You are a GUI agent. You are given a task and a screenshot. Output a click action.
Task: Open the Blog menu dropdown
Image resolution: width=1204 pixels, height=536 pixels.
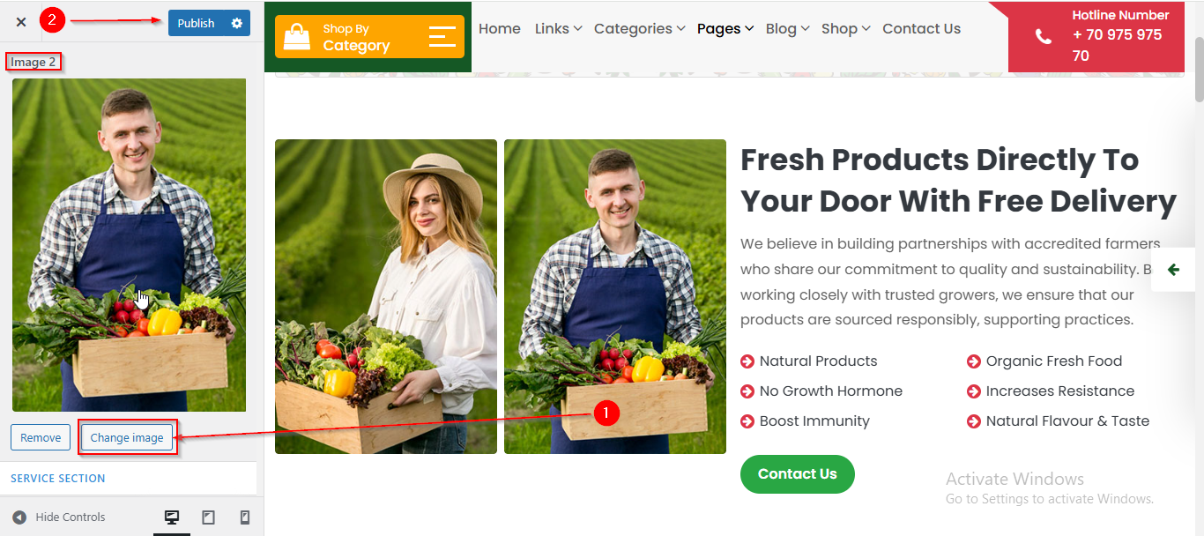pos(787,29)
